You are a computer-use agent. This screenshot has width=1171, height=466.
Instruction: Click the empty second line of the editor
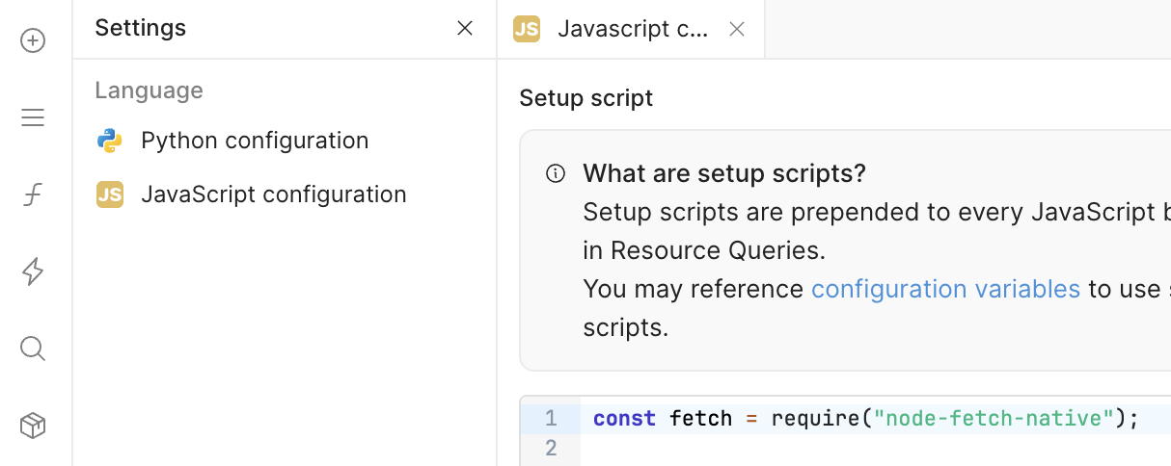pyautogui.click(x=868, y=448)
